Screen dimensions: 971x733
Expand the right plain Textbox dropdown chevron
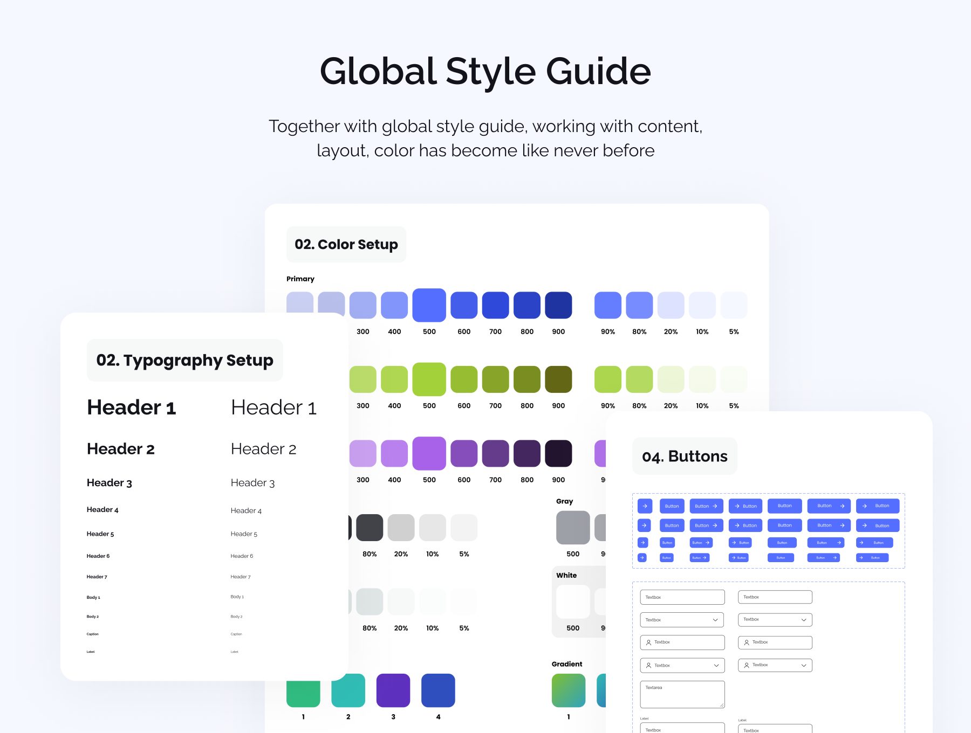point(803,620)
